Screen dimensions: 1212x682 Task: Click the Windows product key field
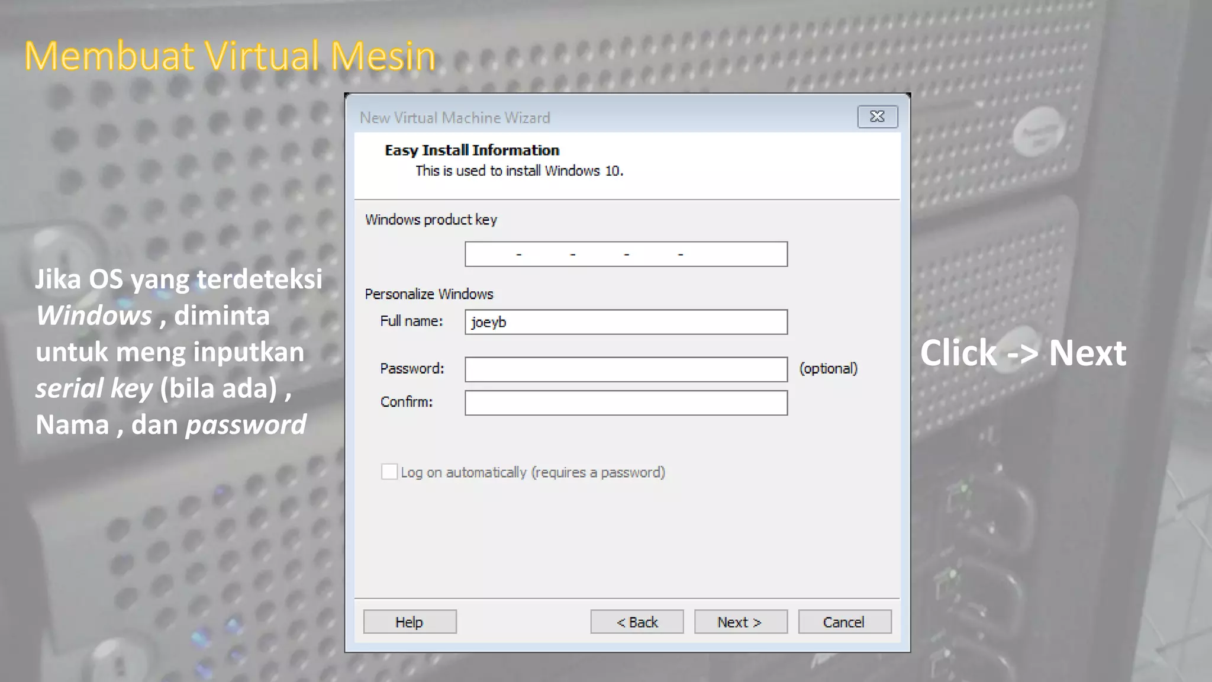coord(626,254)
